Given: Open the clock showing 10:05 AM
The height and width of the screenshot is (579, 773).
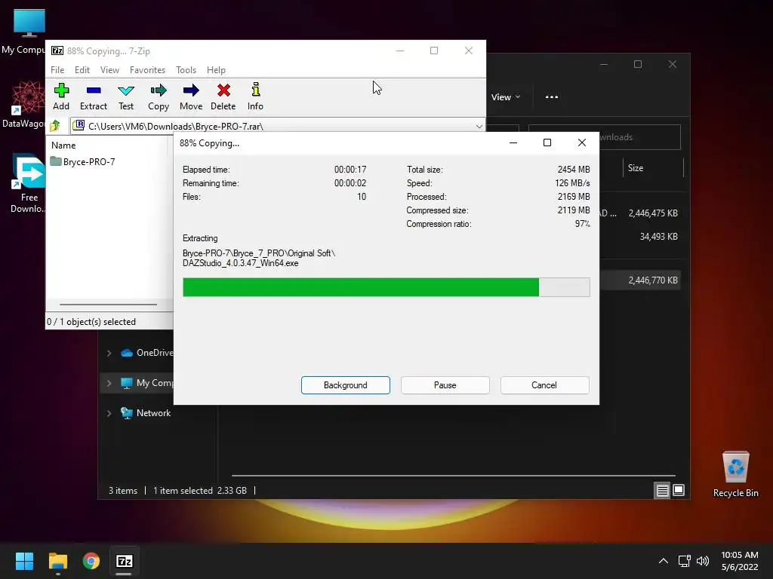Looking at the screenshot, I should (740, 561).
